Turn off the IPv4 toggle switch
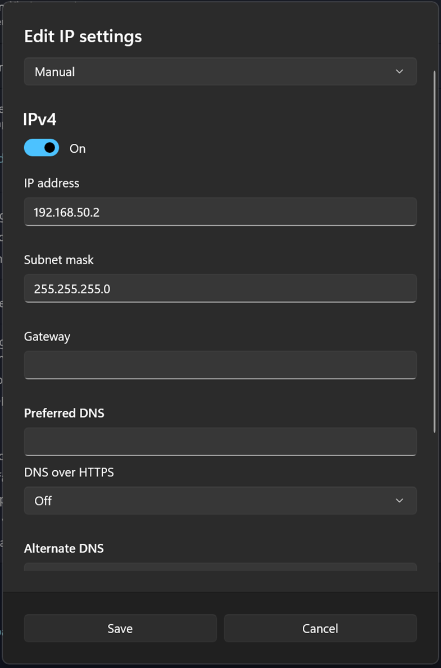The width and height of the screenshot is (441, 668). click(x=42, y=148)
